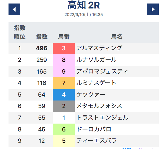Go to next race with right arrow
167x149 pixels.
(153, 9)
